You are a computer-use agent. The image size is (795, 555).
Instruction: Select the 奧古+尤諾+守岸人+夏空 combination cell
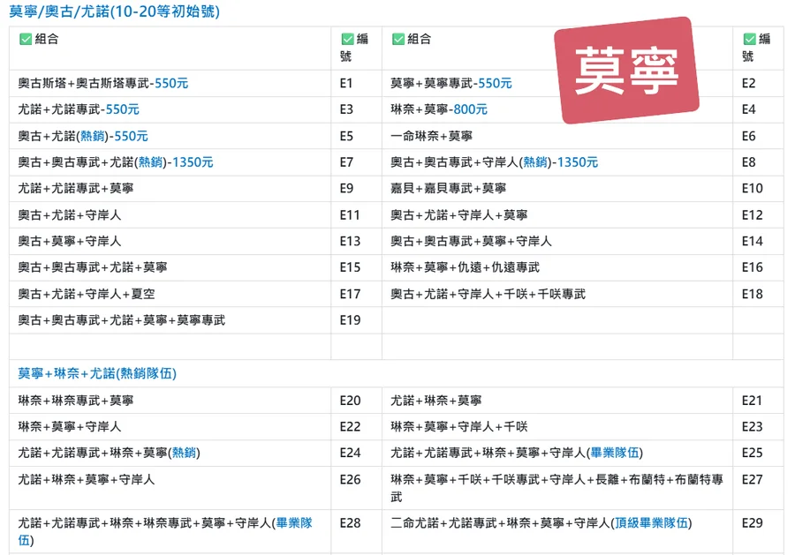coord(87,294)
